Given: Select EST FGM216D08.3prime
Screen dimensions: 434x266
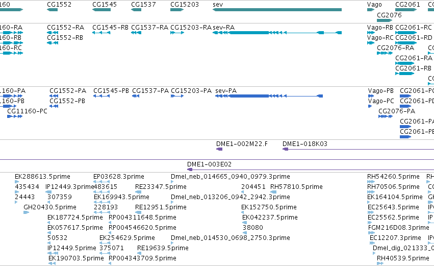Looking at the screenshot, I should [371, 233].
